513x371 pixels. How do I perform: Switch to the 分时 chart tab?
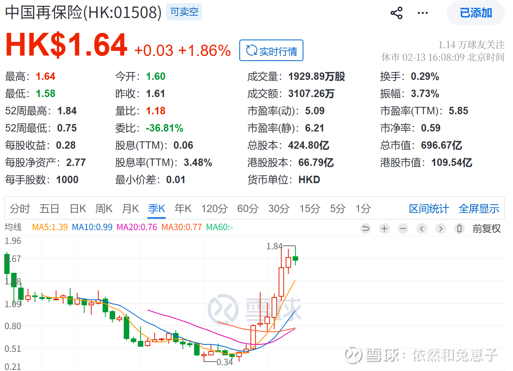pyautogui.click(x=20, y=209)
